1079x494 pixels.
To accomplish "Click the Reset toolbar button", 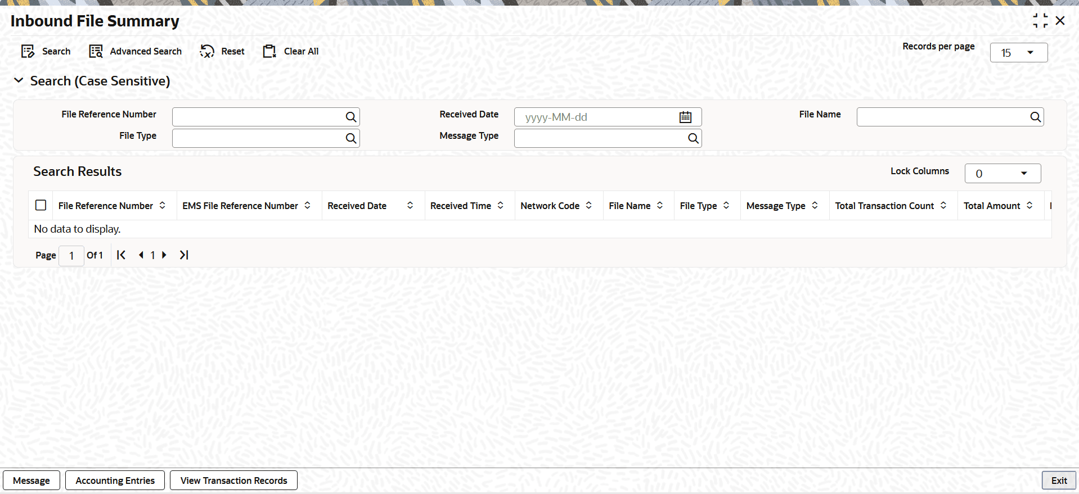I will [x=222, y=52].
